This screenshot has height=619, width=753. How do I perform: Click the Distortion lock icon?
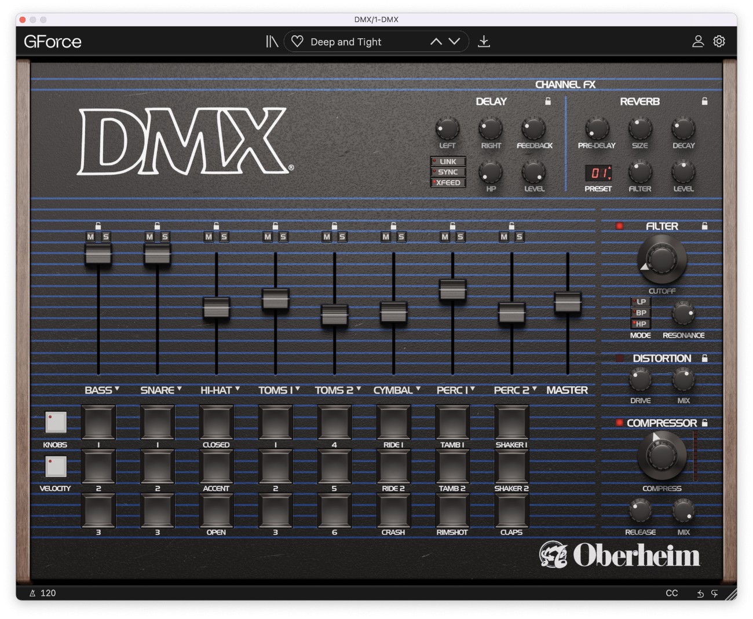pyautogui.click(x=705, y=358)
